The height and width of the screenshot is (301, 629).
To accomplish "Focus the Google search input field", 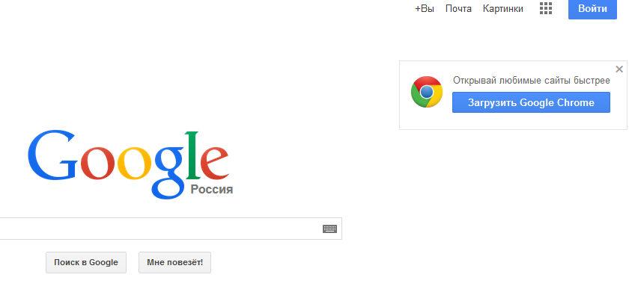I will pyautogui.click(x=160, y=229).
